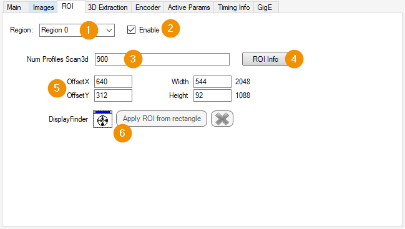Click the Height input field

[212, 95]
